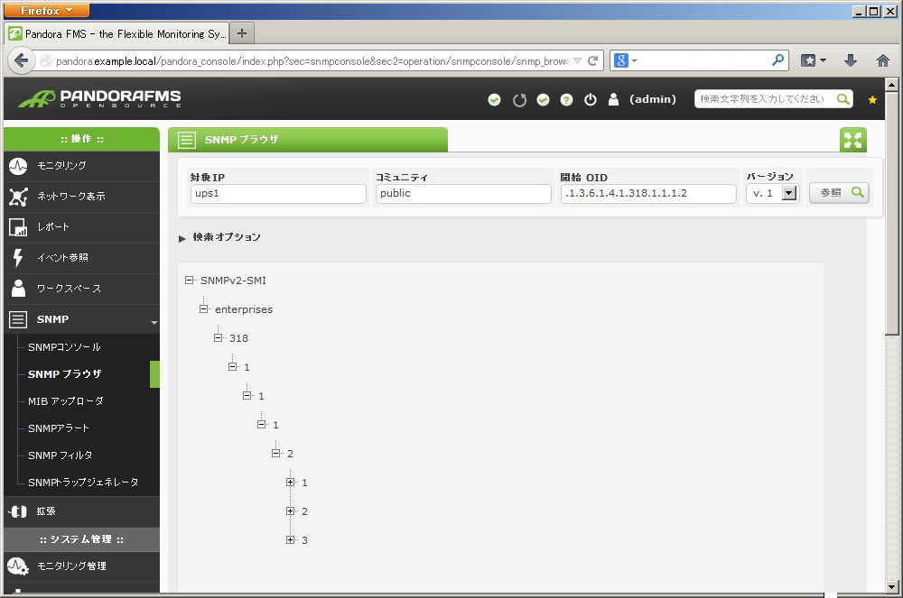Go to Firefox home page icon
Image resolution: width=903 pixels, height=598 pixels.
[883, 60]
